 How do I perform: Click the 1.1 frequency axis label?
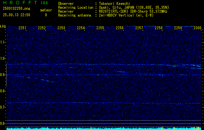click(3, 42)
